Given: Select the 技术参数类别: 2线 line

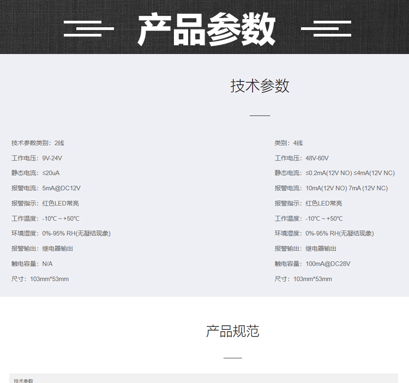Looking at the screenshot, I should (38, 143).
